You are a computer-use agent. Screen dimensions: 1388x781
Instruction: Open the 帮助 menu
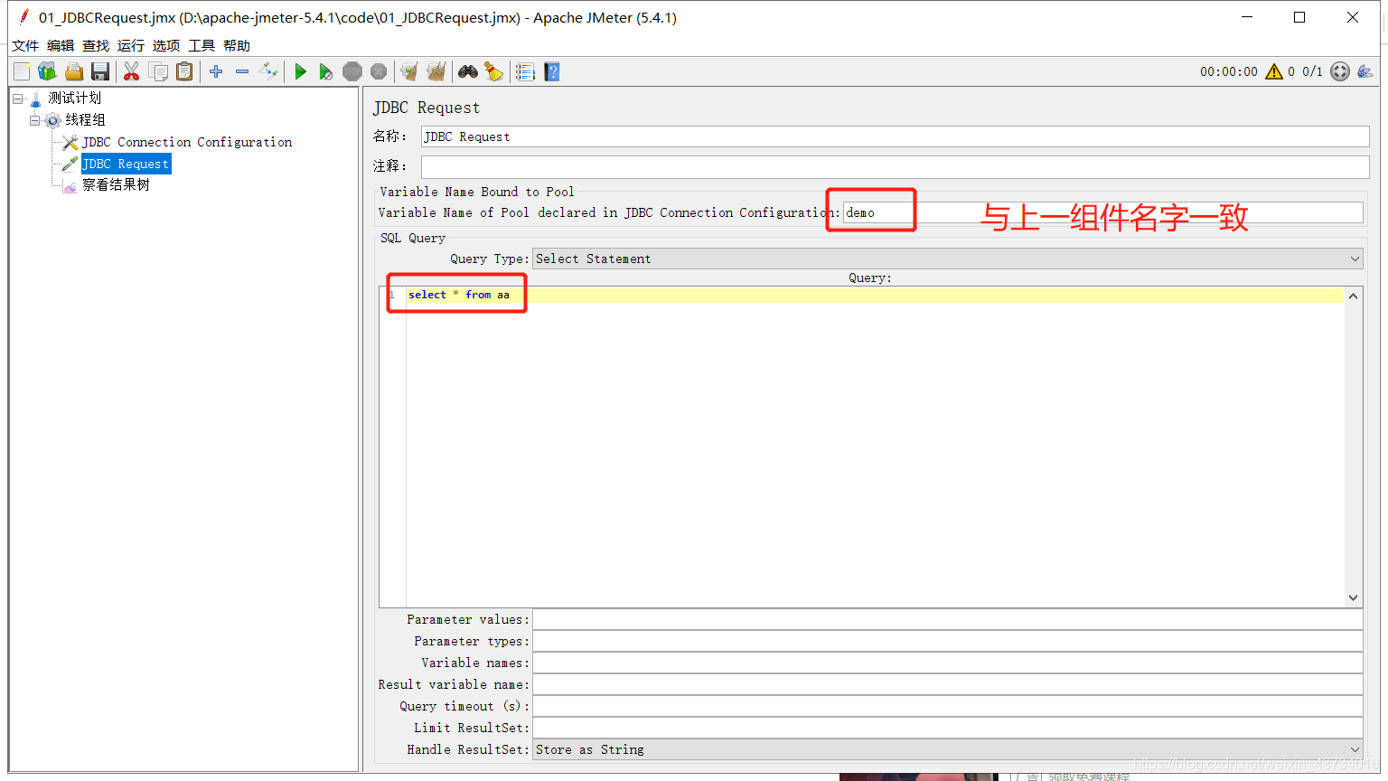pos(237,45)
